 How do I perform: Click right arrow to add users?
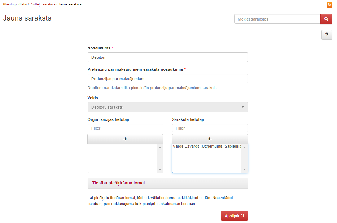(x=125, y=139)
